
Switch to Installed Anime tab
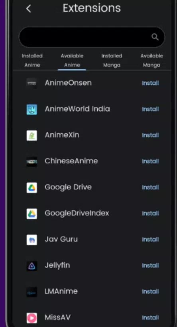point(32,60)
